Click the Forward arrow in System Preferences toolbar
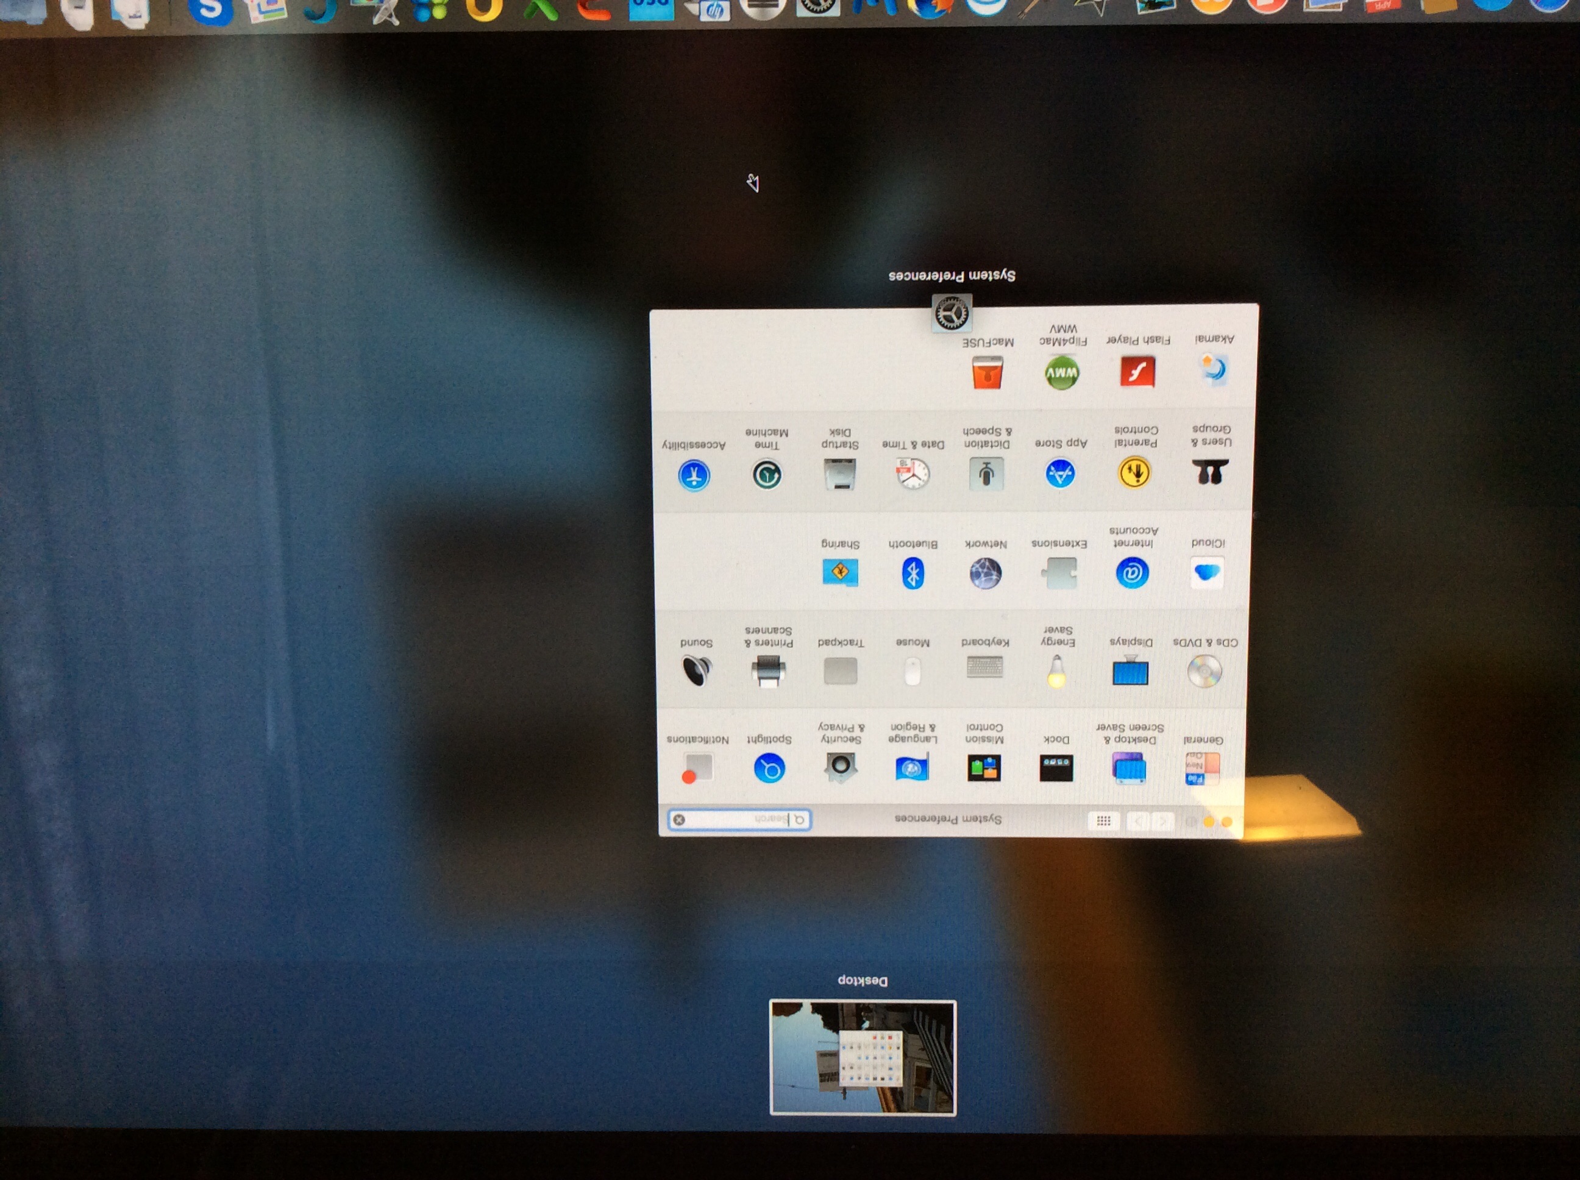Viewport: 1580px width, 1180px height. click(1139, 822)
